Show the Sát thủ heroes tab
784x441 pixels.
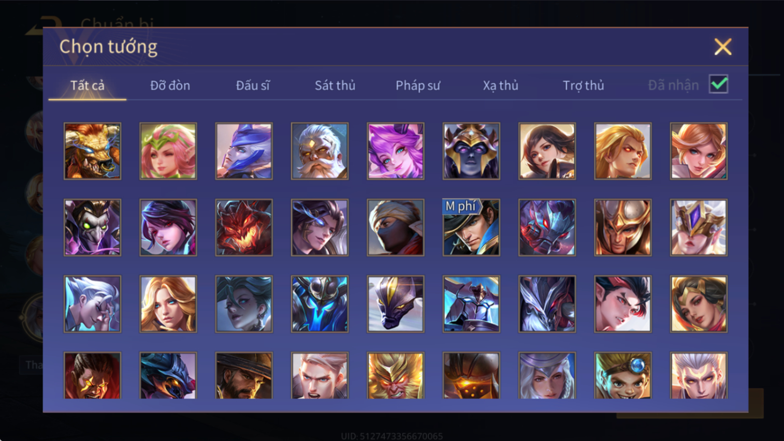click(x=335, y=85)
